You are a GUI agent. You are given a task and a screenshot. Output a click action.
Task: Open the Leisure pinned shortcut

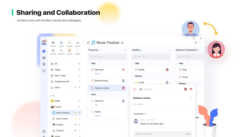53,52
